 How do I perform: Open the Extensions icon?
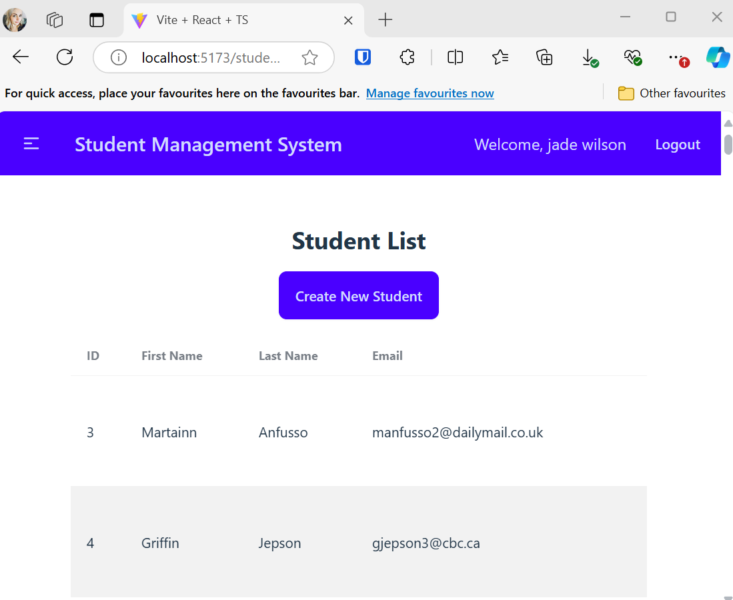coord(407,57)
